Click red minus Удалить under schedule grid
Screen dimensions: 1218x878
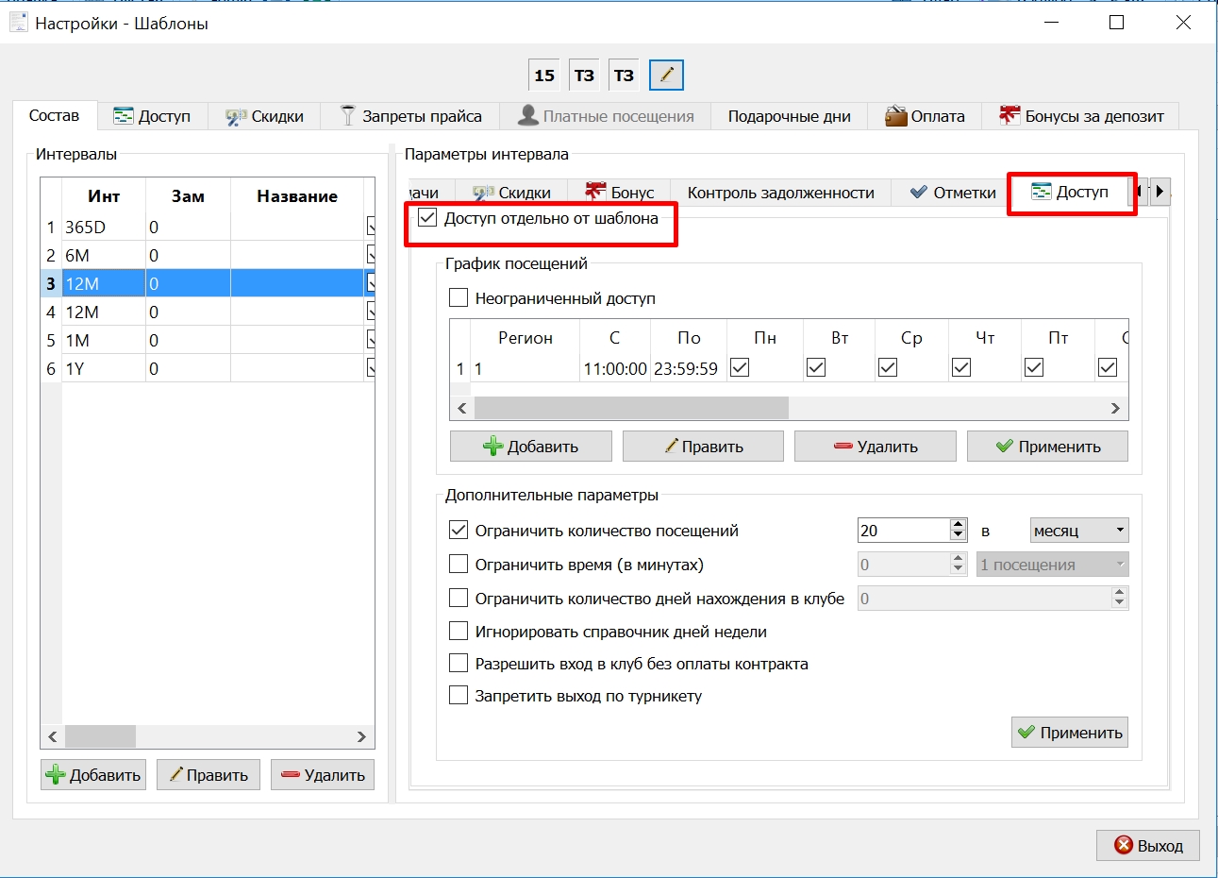coord(875,447)
